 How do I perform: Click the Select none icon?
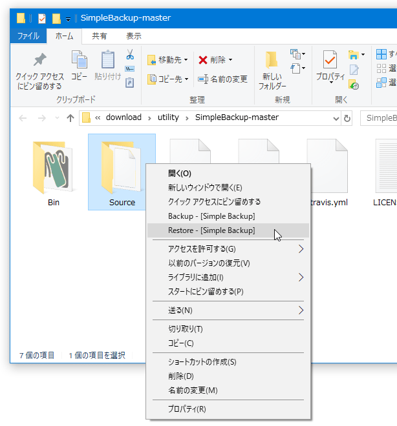coord(381,68)
